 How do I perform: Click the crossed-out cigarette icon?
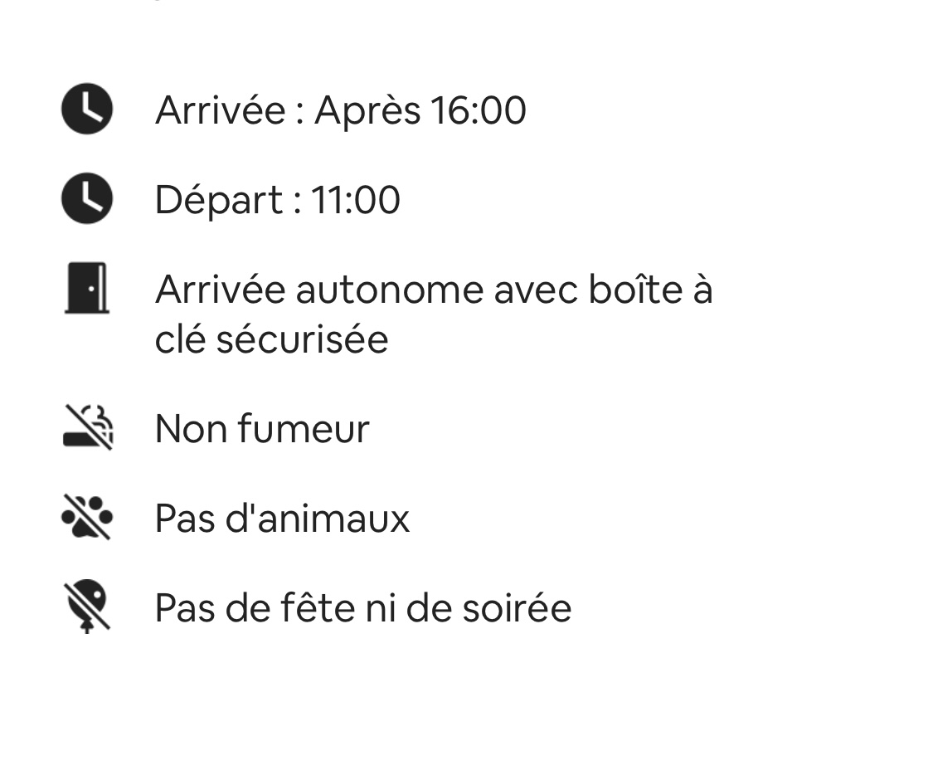87,428
